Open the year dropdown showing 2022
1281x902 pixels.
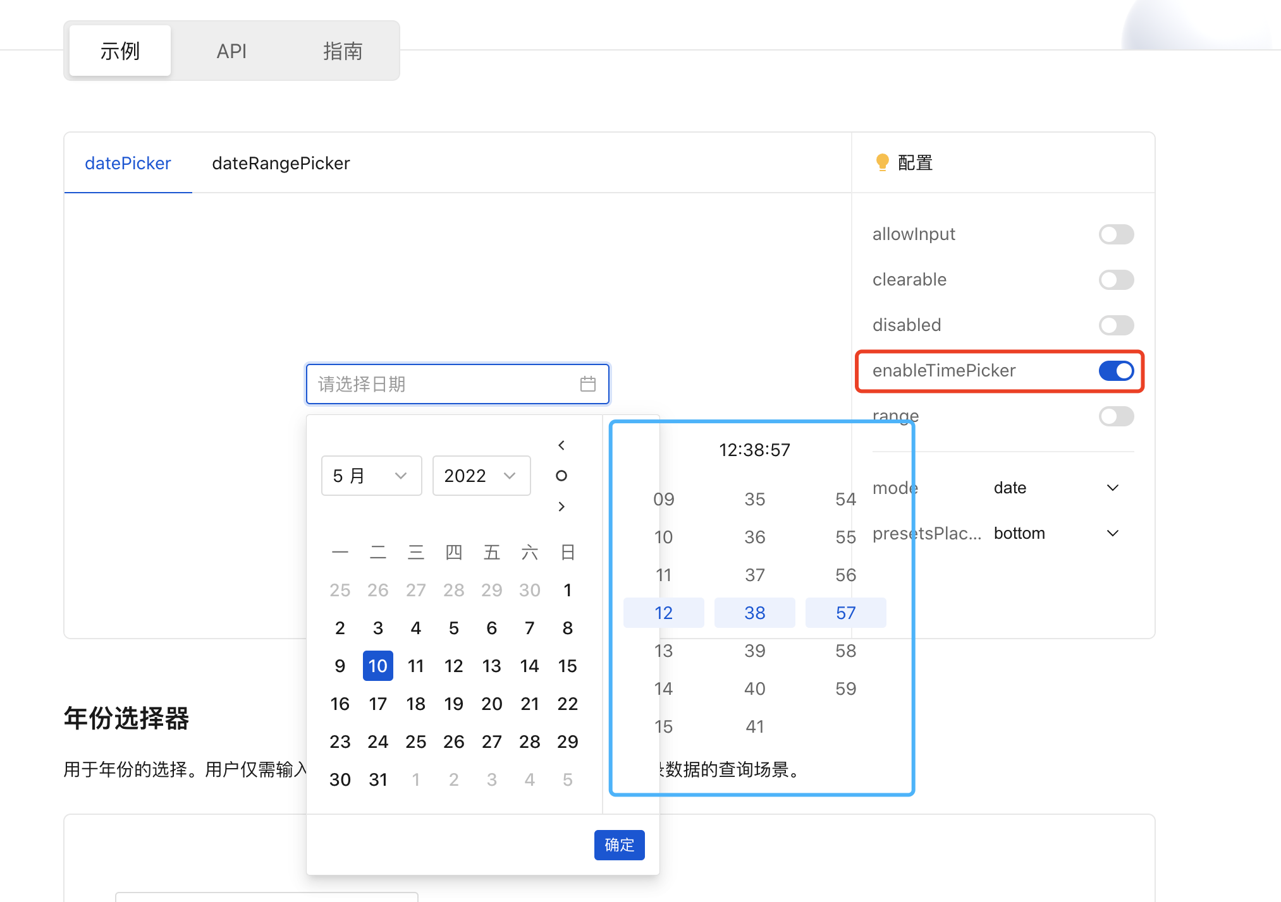[x=481, y=476]
